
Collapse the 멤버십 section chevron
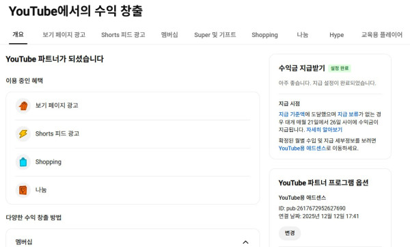(x=245, y=242)
